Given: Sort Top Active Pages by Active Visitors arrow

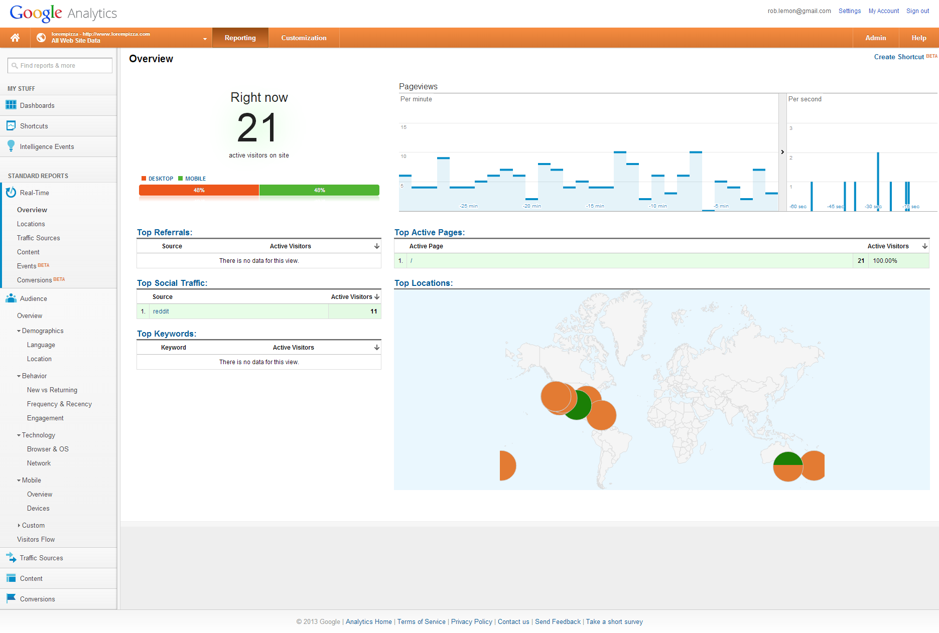Looking at the screenshot, I should tap(924, 246).
